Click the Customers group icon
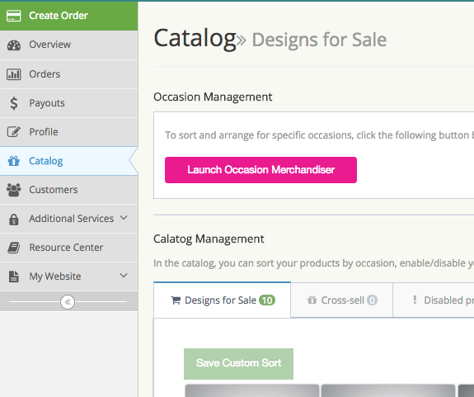The height and width of the screenshot is (397, 474). click(14, 190)
